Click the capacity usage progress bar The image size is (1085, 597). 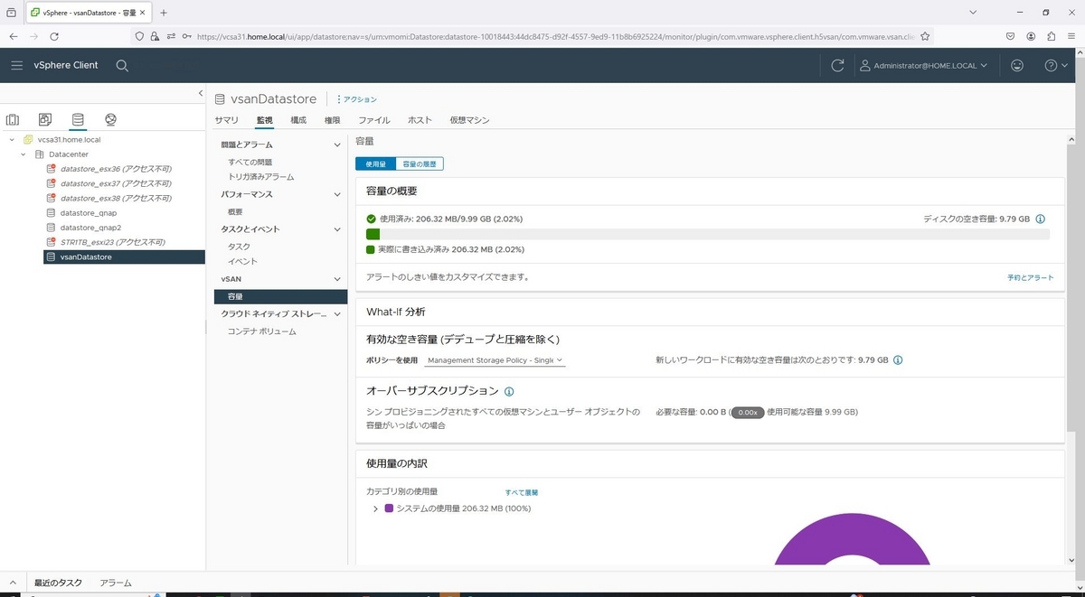(708, 234)
